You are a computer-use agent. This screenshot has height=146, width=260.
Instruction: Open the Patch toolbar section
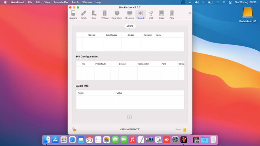[84, 15]
